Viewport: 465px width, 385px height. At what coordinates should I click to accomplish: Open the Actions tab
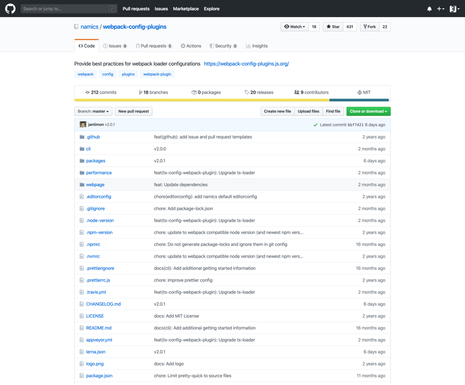click(191, 46)
